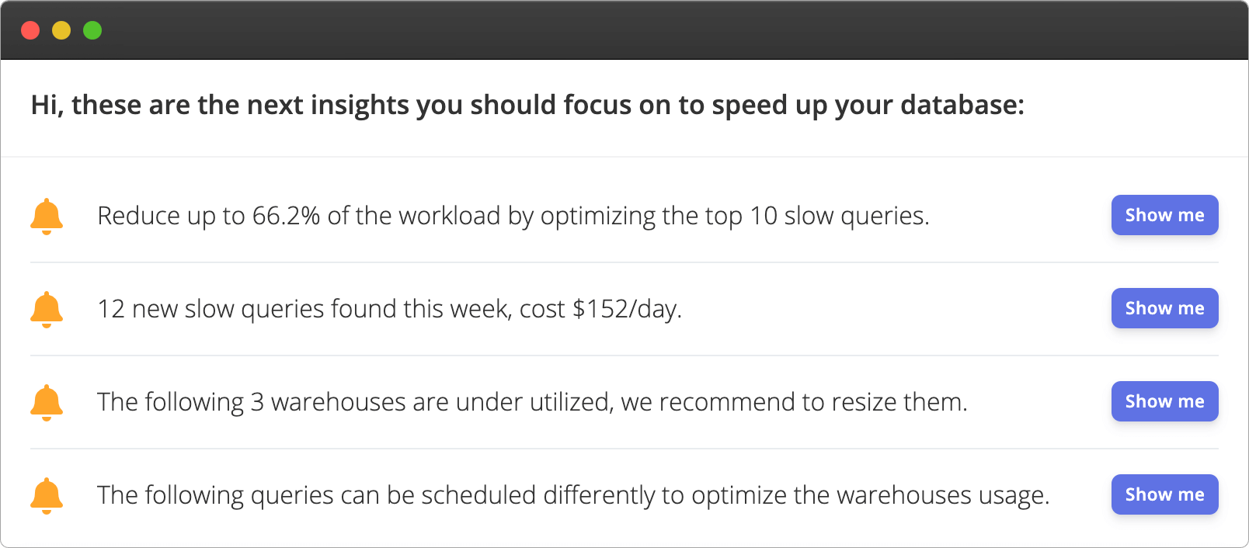This screenshot has width=1249, height=548.
Task: Open Show me for 12 new slow queries
Action: [x=1164, y=308]
